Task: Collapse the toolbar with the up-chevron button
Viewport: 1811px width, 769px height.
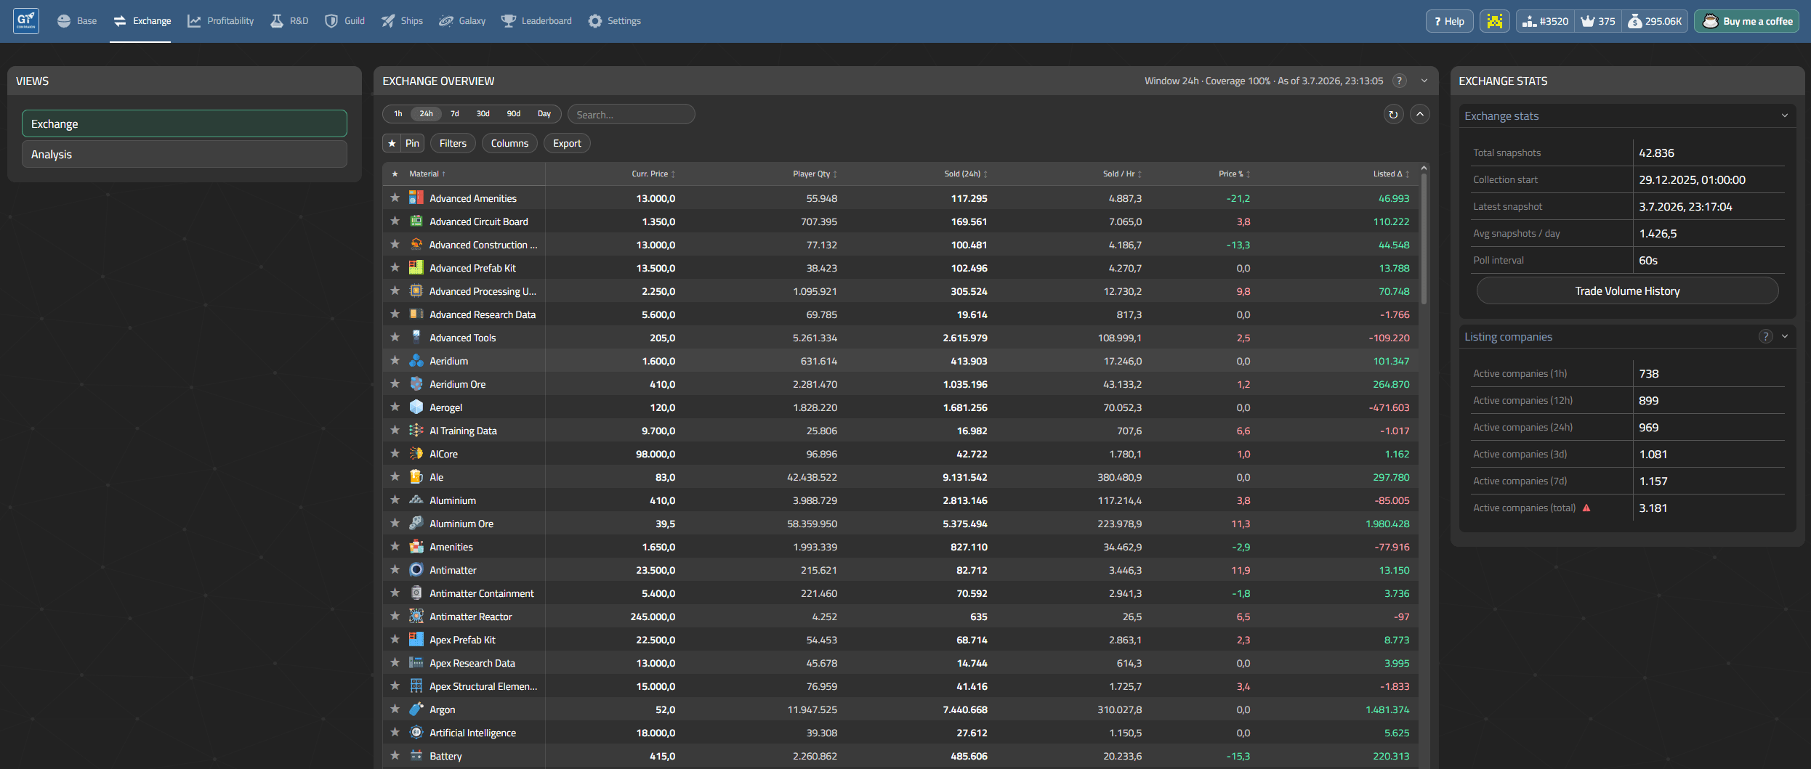Action: coord(1419,115)
